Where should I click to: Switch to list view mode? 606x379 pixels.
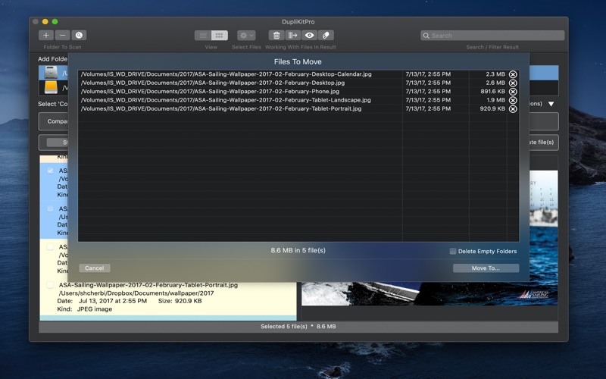click(203, 35)
